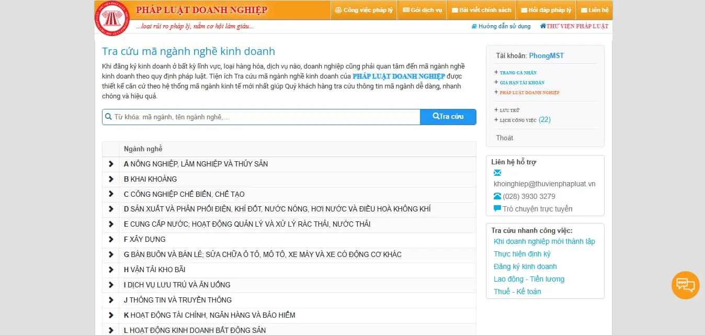
Task: Click the Thoát logout link
Action: [505, 138]
